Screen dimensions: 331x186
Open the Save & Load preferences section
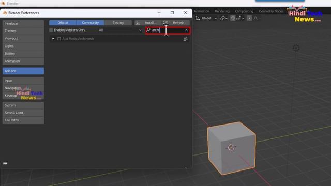click(23, 113)
